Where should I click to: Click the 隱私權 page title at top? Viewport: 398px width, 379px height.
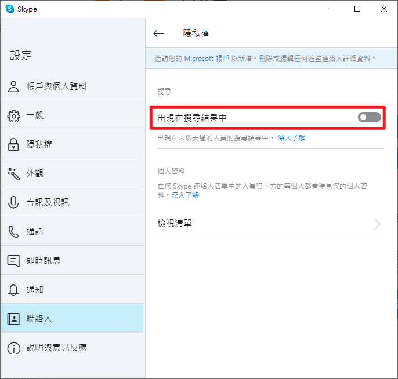(196, 33)
